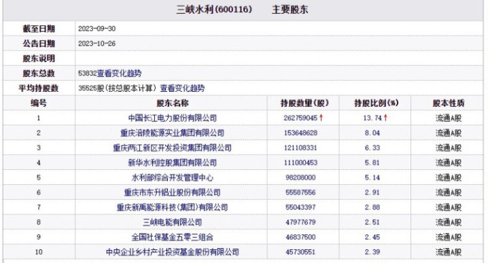Open 查看变化趋势 link beside 股东总数 53832
The image size is (488, 263).
point(119,73)
